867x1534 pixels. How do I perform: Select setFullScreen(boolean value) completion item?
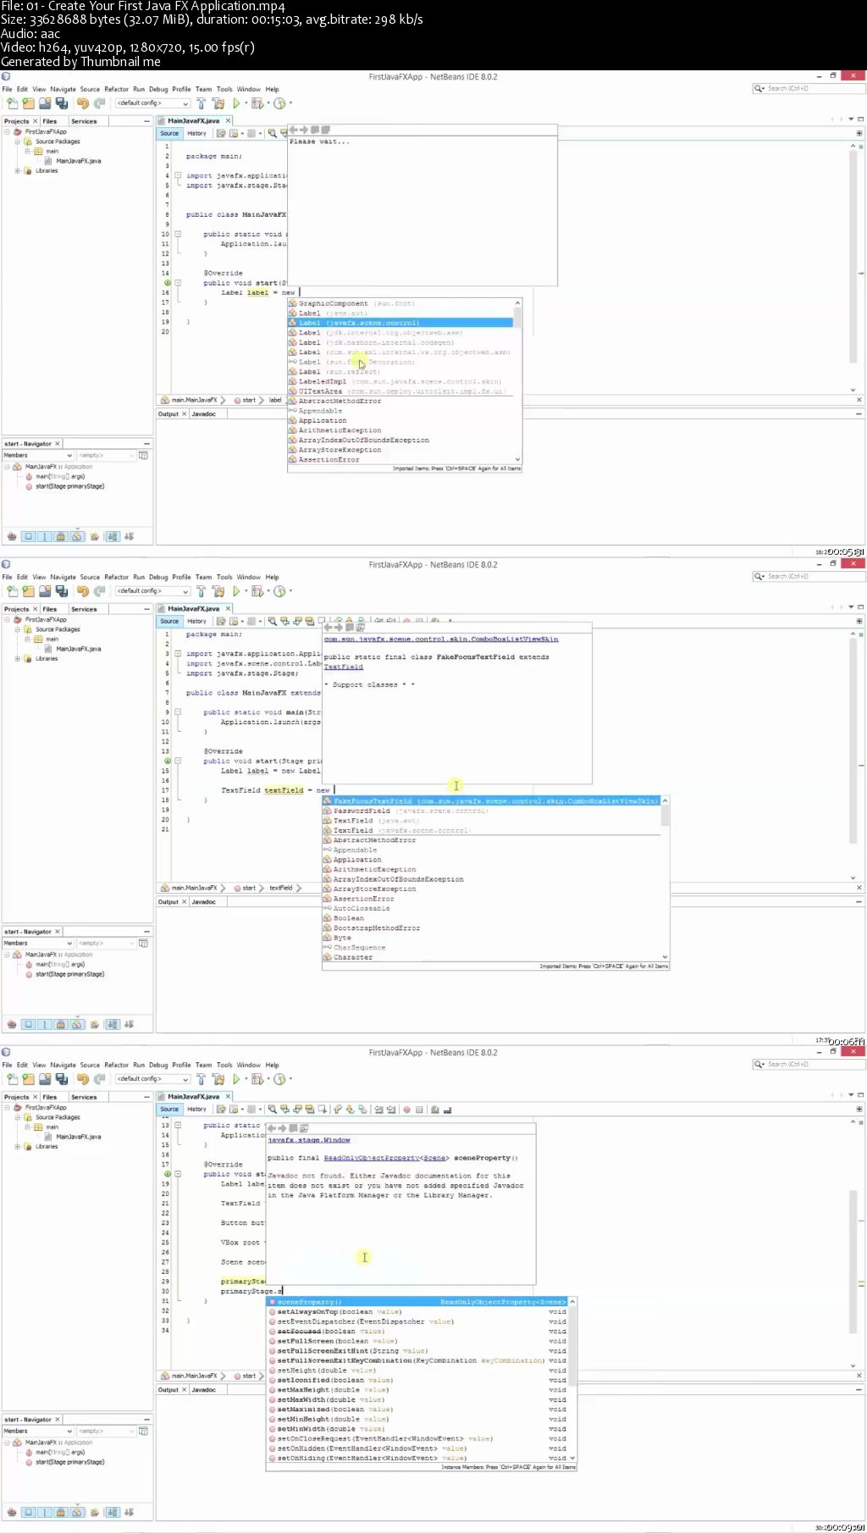click(417, 1341)
